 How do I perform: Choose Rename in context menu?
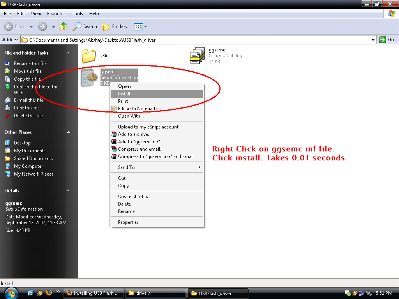coord(157,211)
